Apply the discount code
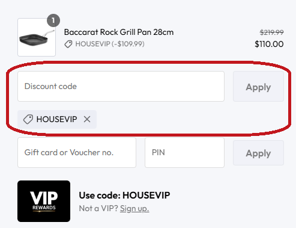 coord(258,87)
